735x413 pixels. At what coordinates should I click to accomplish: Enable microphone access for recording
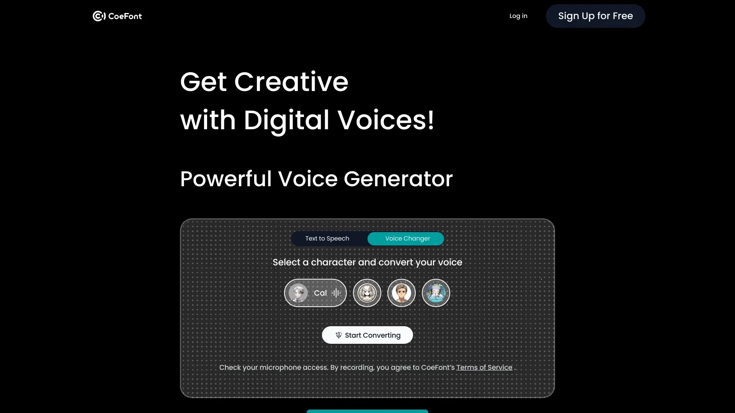click(367, 335)
